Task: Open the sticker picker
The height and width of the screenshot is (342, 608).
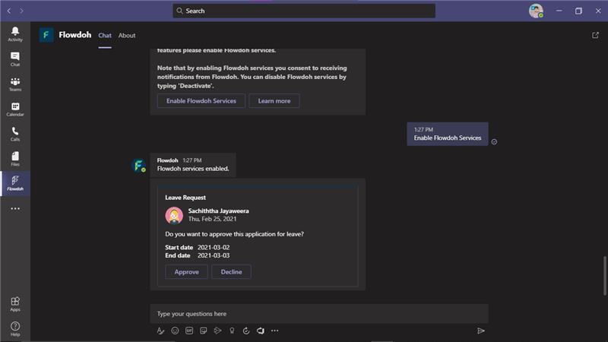Action: point(203,331)
